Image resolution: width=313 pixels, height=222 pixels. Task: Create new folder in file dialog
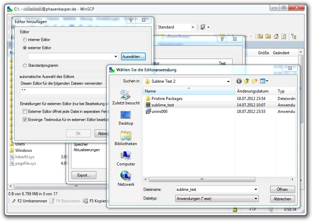[255, 81]
